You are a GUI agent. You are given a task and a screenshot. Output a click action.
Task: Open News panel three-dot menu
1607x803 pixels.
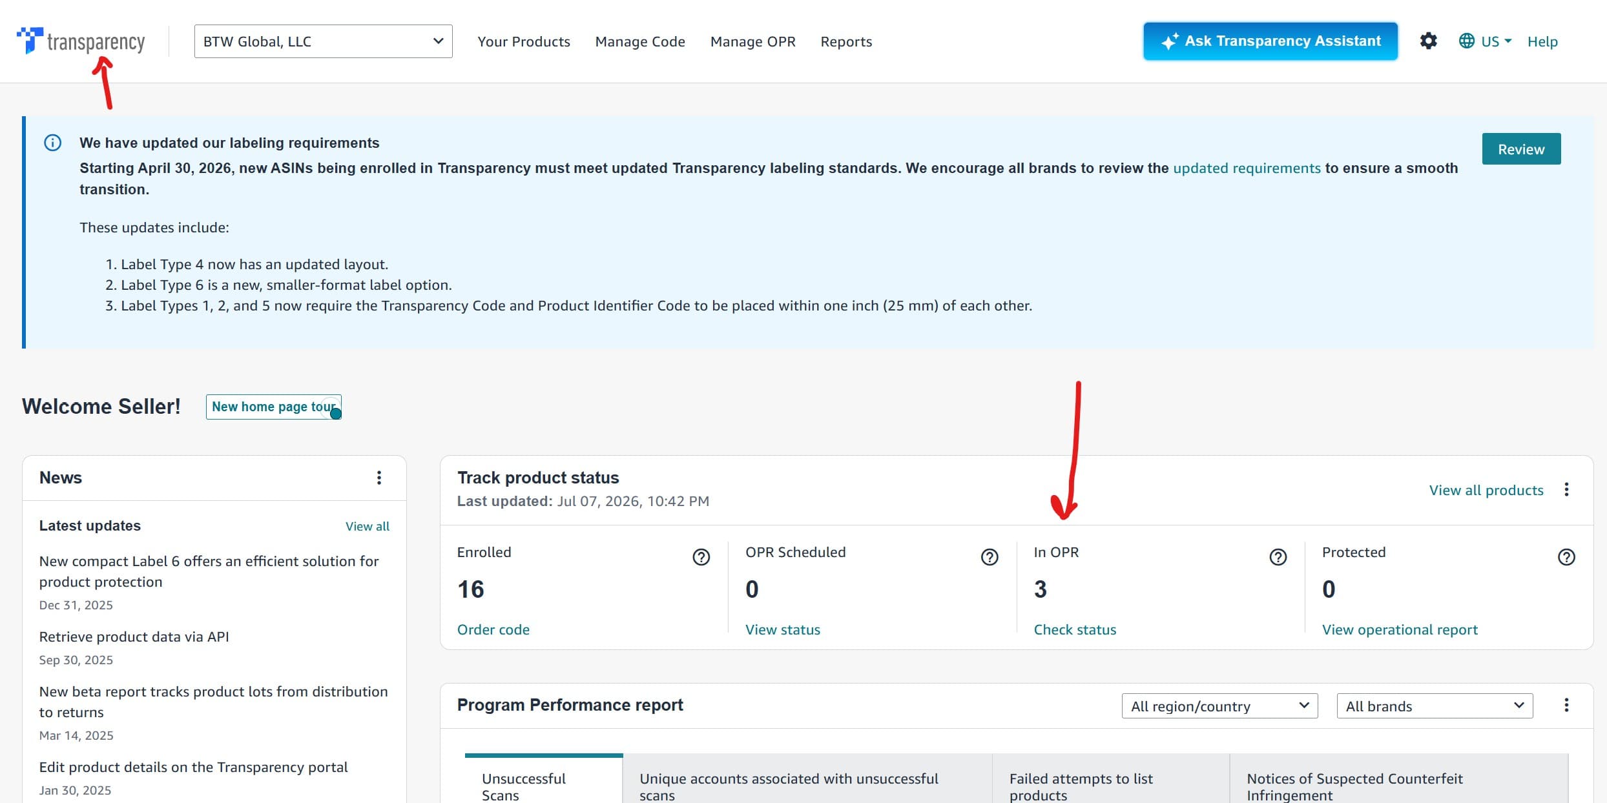pos(379,478)
